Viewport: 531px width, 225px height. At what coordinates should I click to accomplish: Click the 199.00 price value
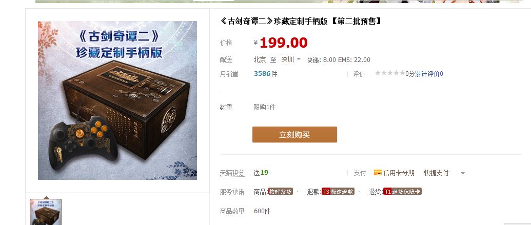click(283, 43)
